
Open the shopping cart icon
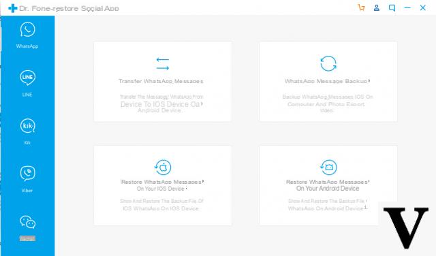pyautogui.click(x=361, y=7)
